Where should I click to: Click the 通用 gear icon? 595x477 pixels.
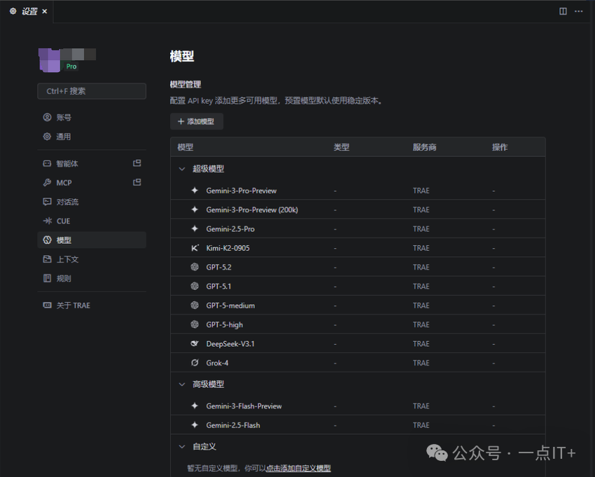click(x=47, y=137)
